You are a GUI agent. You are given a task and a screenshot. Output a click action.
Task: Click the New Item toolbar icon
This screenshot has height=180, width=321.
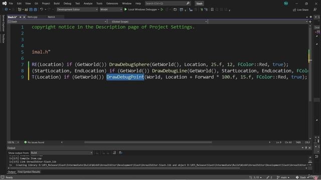[20, 9]
